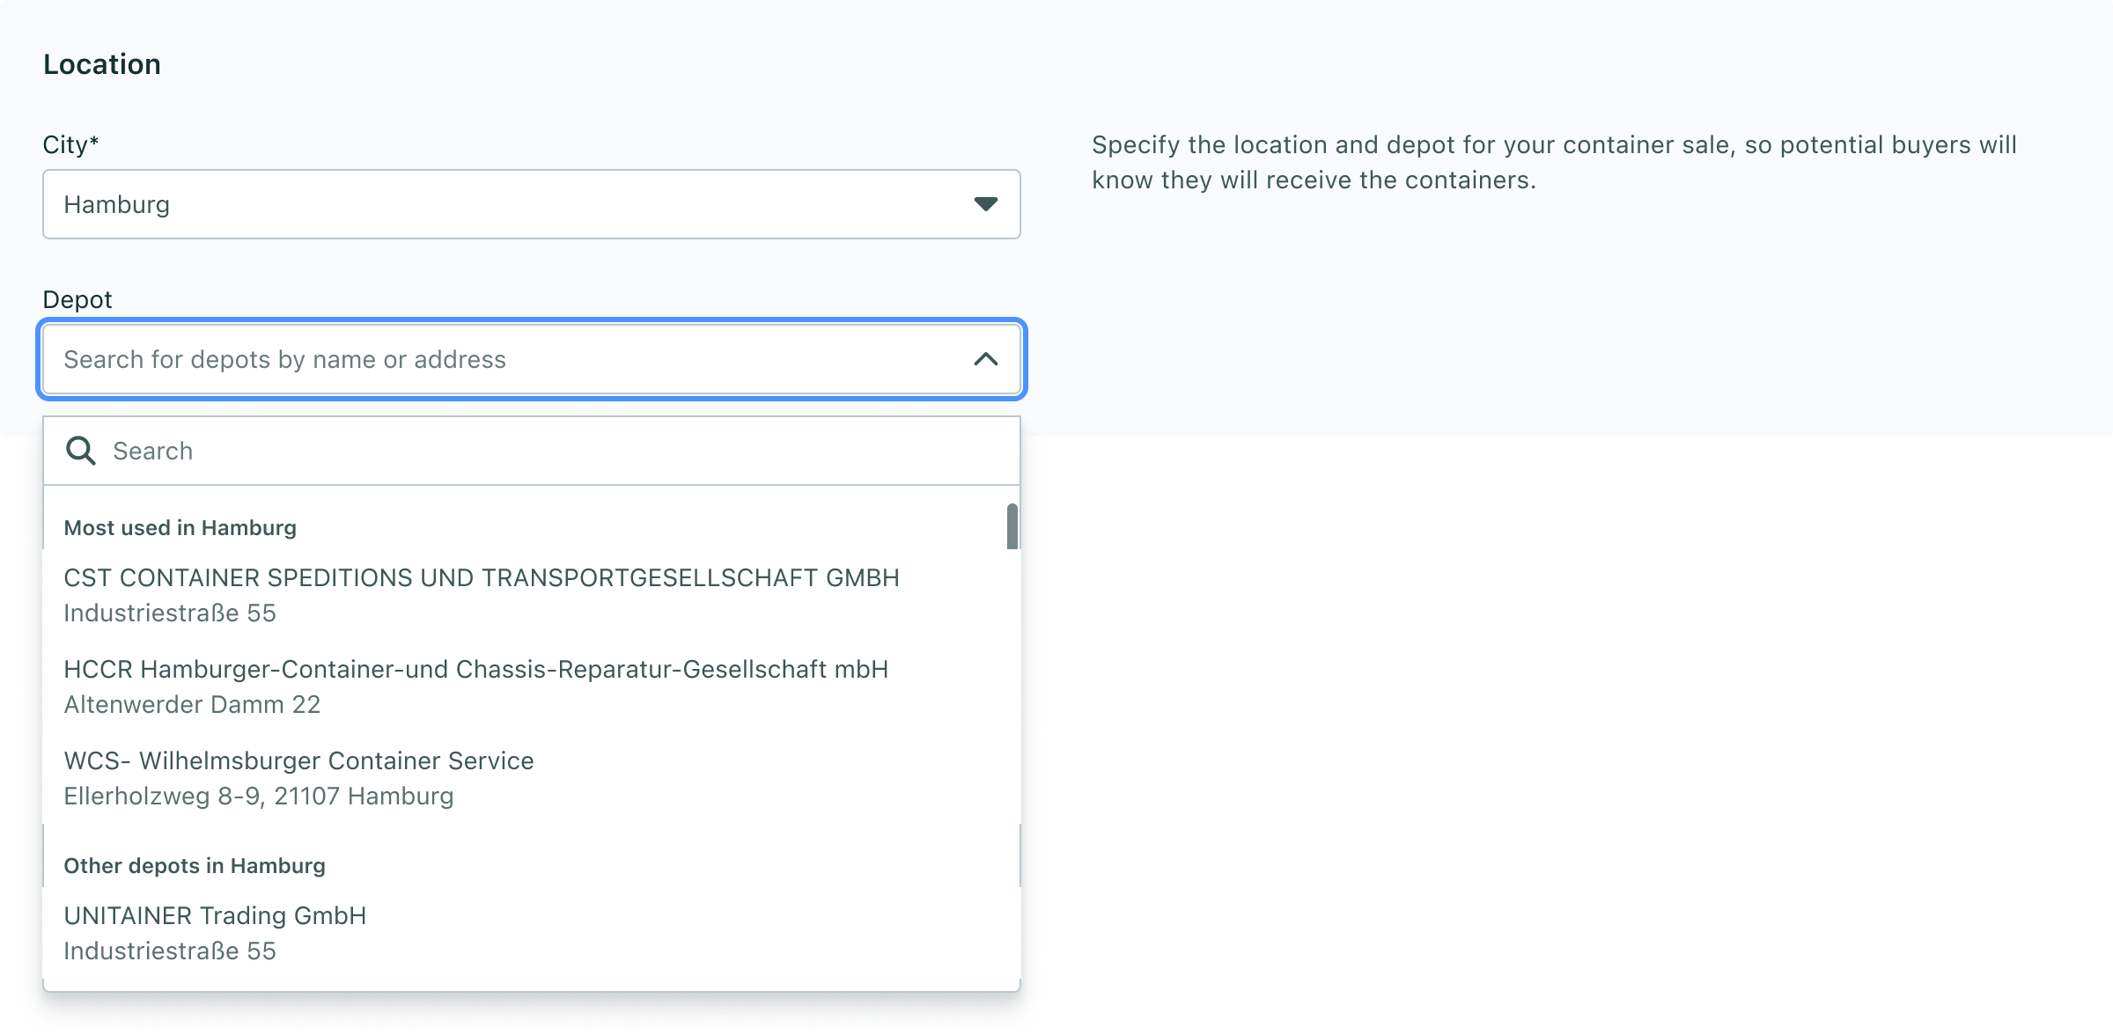Image resolution: width=2113 pixels, height=1035 pixels.
Task: Pick UNITAINER Trading GmbH depot
Action: 532,933
